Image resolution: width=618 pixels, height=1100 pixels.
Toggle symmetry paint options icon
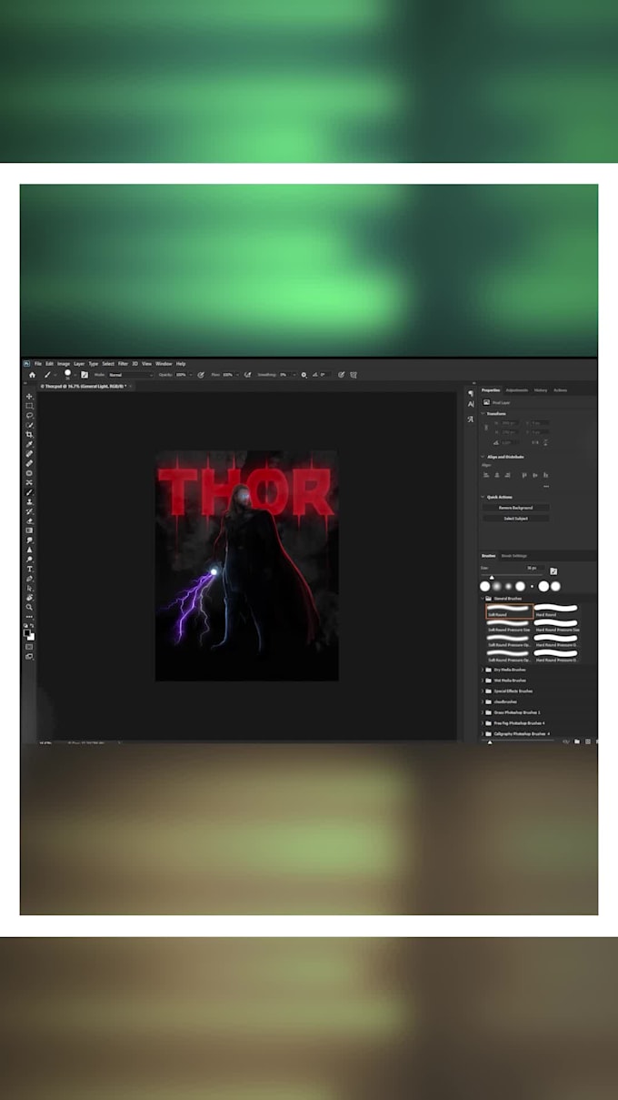(353, 374)
